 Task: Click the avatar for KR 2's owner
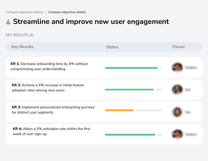pyautogui.click(x=177, y=89)
